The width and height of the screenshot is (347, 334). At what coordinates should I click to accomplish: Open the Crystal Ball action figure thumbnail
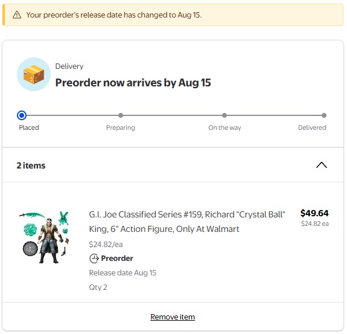(45, 236)
